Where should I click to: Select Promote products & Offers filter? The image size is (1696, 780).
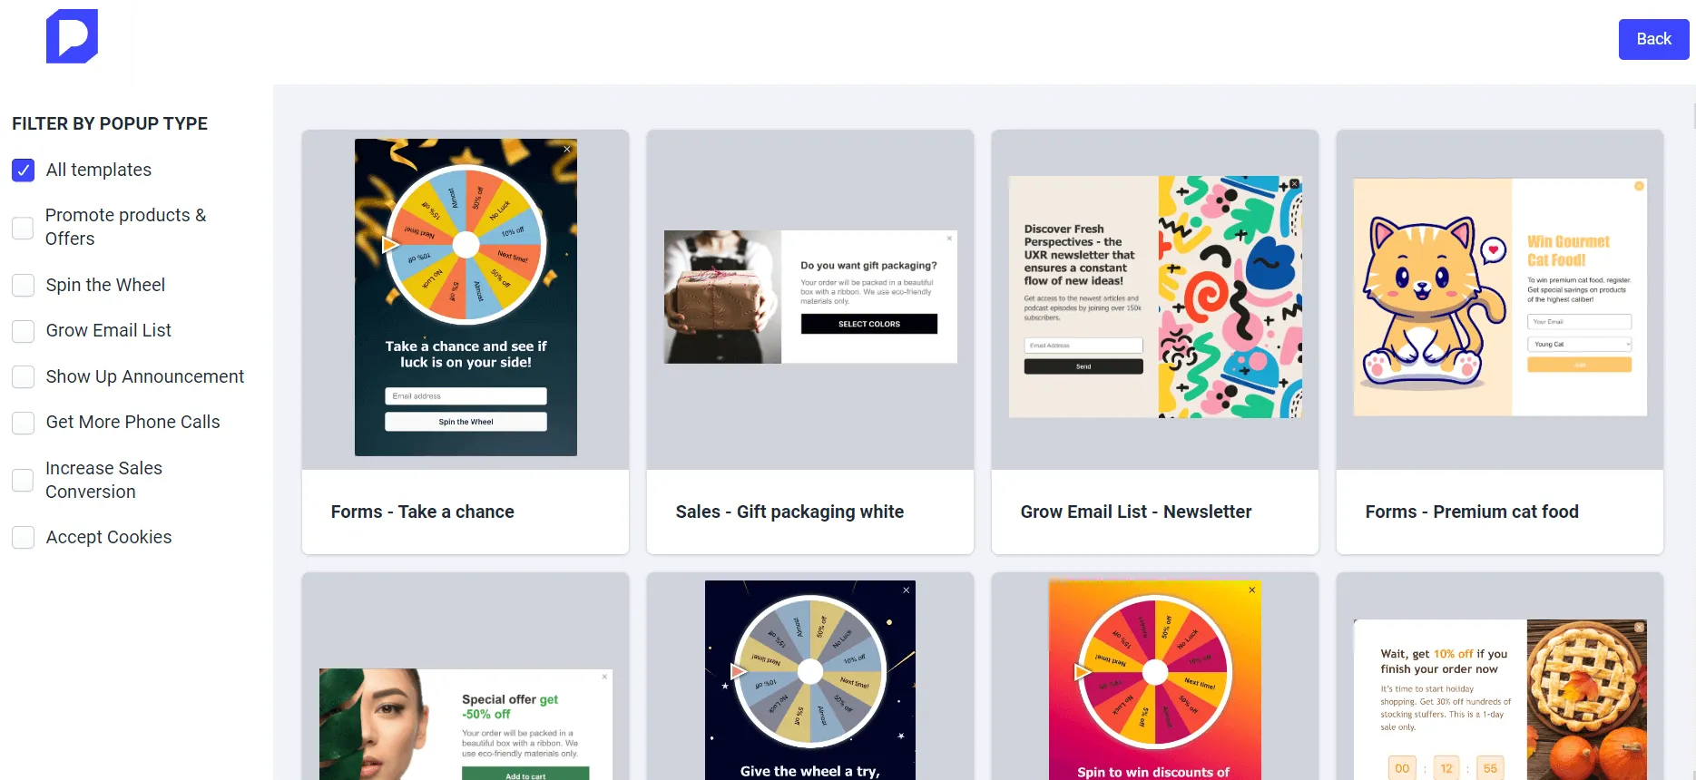24,227
